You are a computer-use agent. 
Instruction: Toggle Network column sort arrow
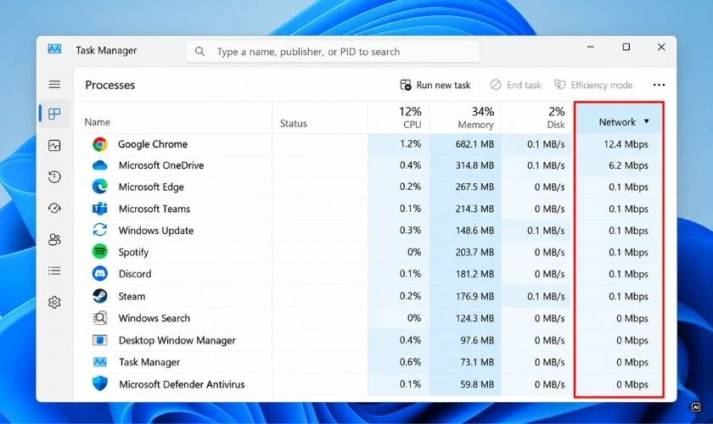(x=646, y=121)
